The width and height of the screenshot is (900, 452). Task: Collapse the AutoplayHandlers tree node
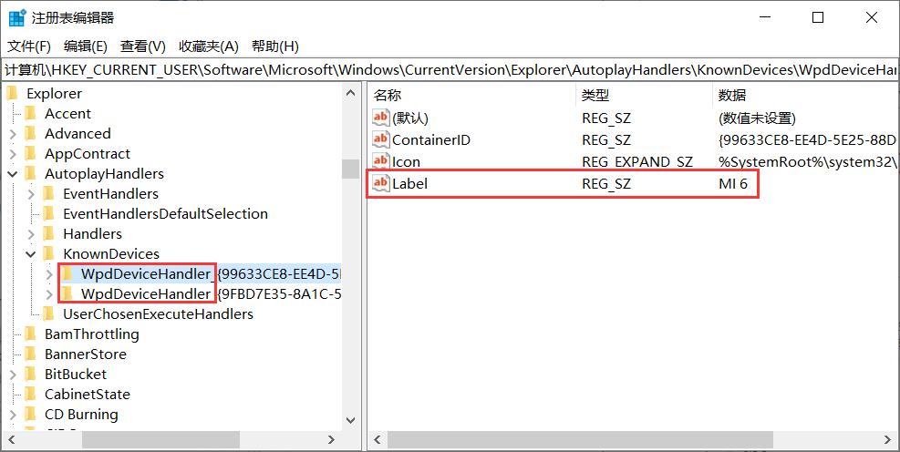13,174
